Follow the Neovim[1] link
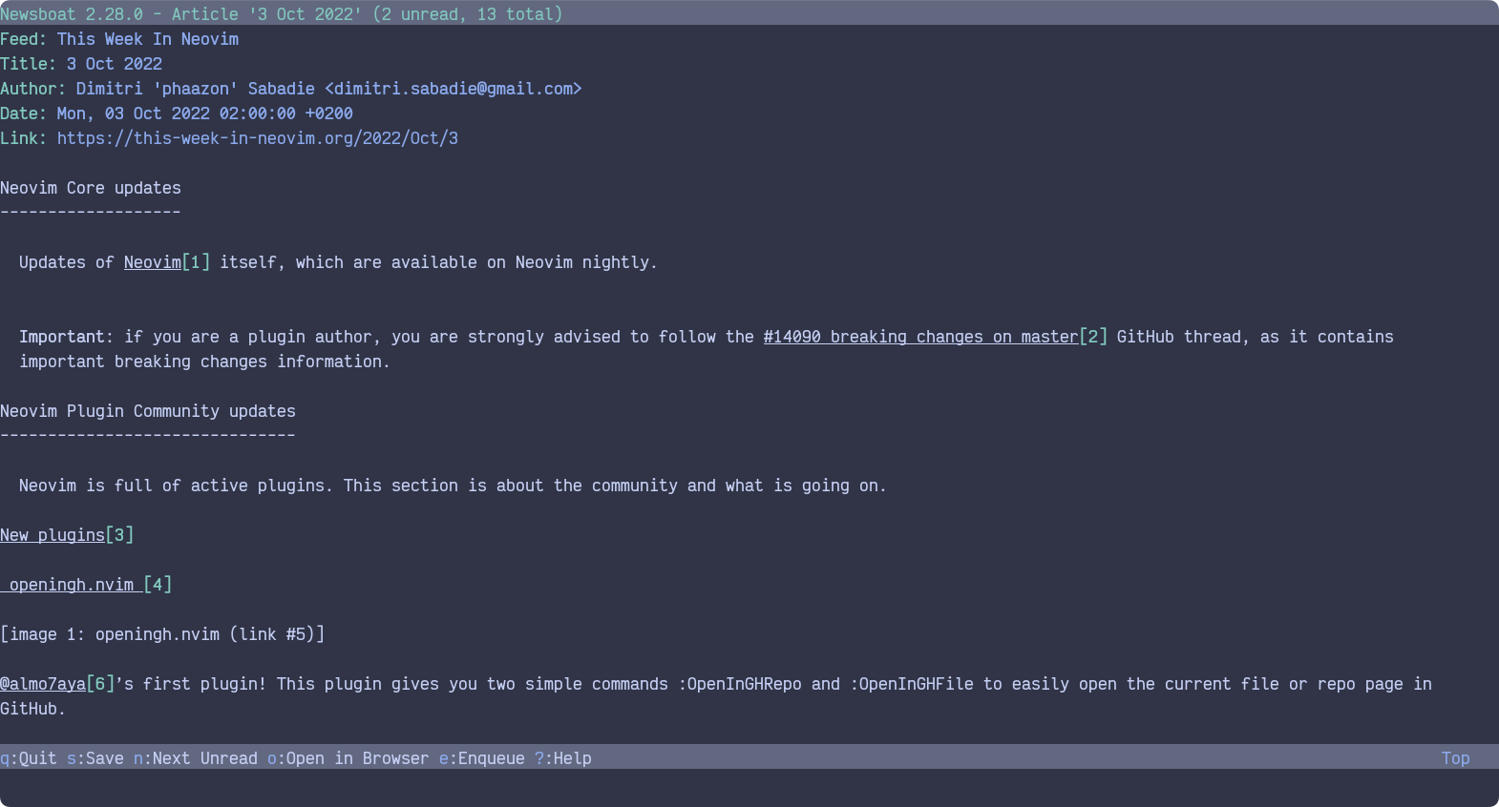1499x807 pixels. tap(167, 262)
